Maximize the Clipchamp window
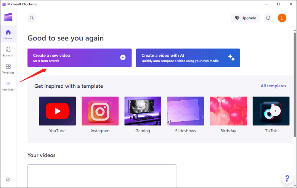Screen dimensions: 297x188 pos(278,4)
